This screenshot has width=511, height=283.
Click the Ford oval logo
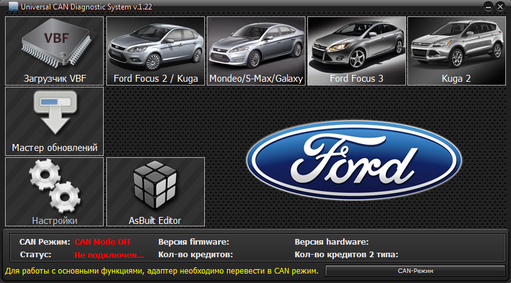[354, 160]
